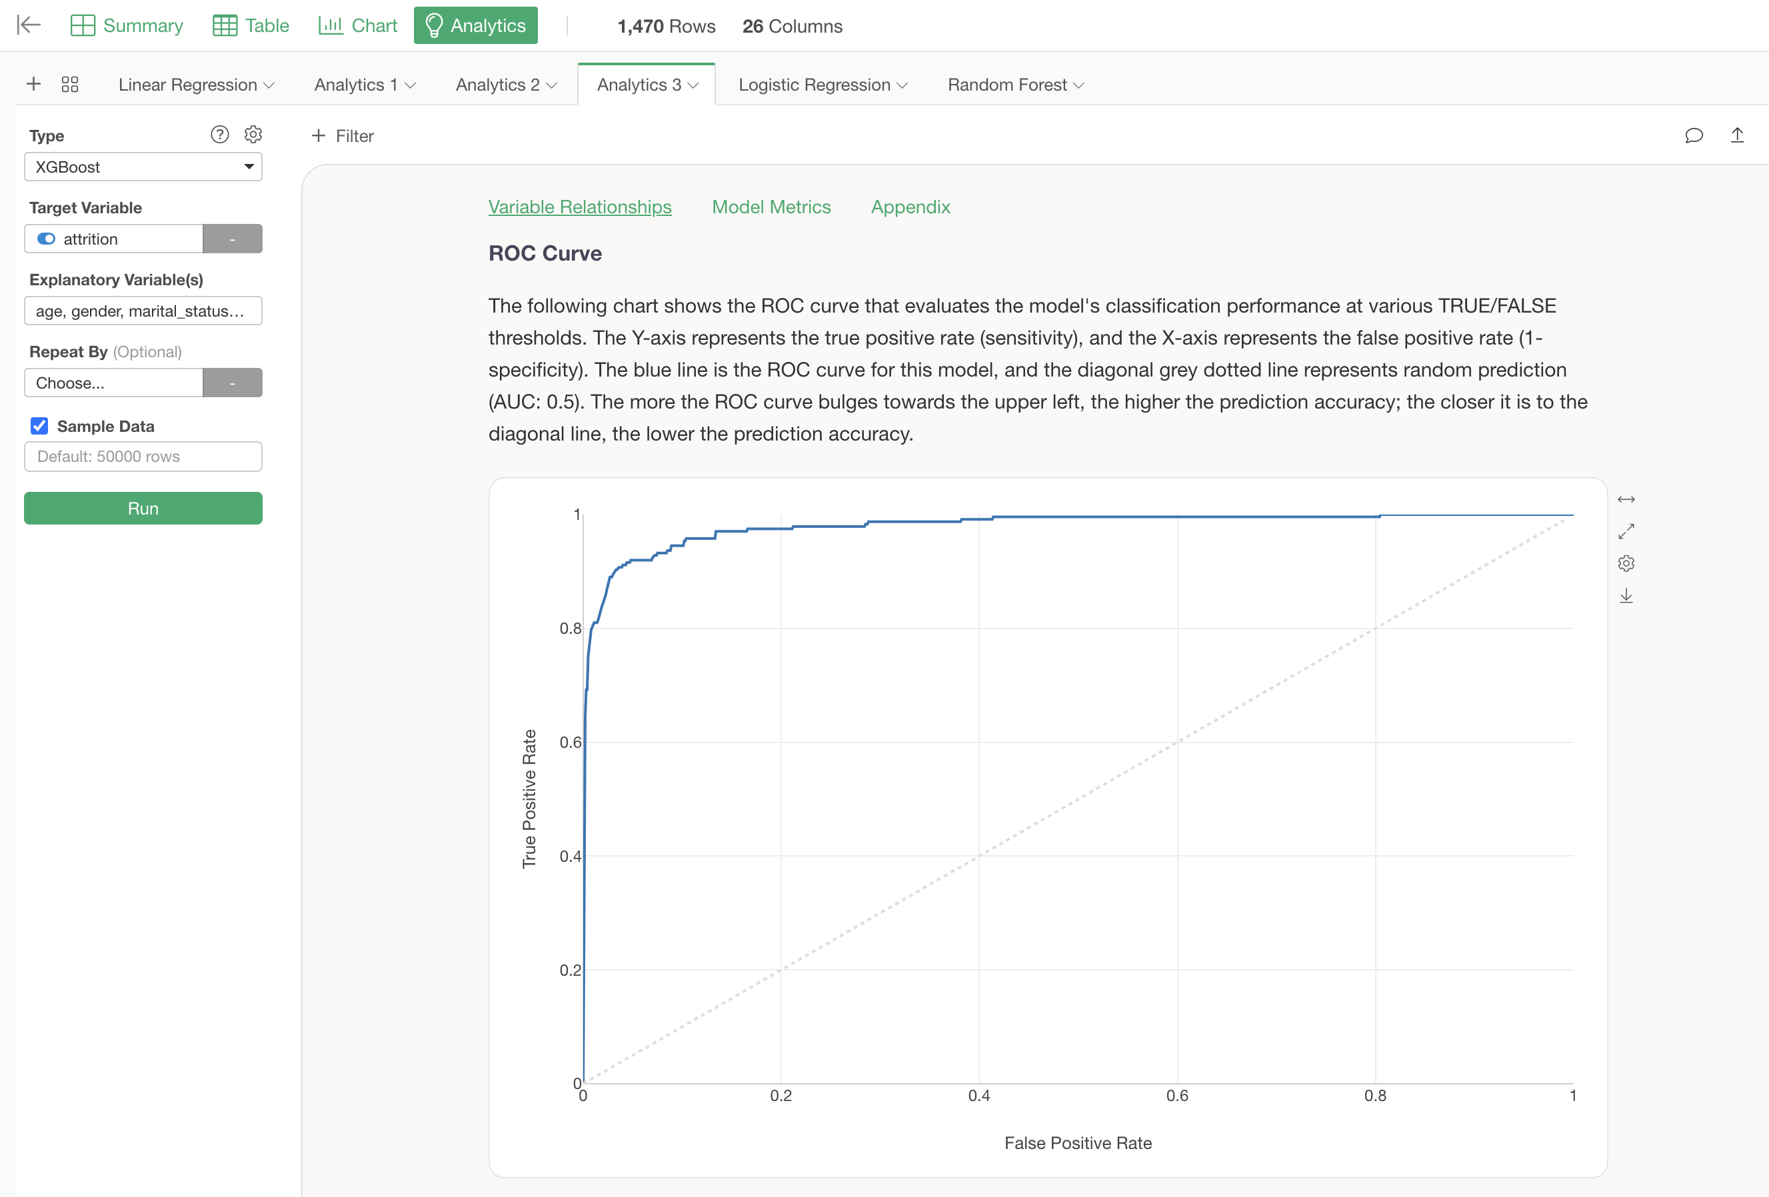
Task: Click the chart fullscreen expand icon
Action: click(x=1626, y=531)
